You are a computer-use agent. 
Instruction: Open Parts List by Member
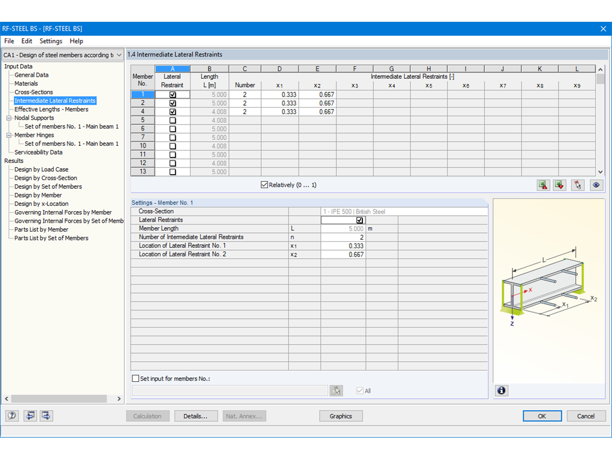point(41,229)
